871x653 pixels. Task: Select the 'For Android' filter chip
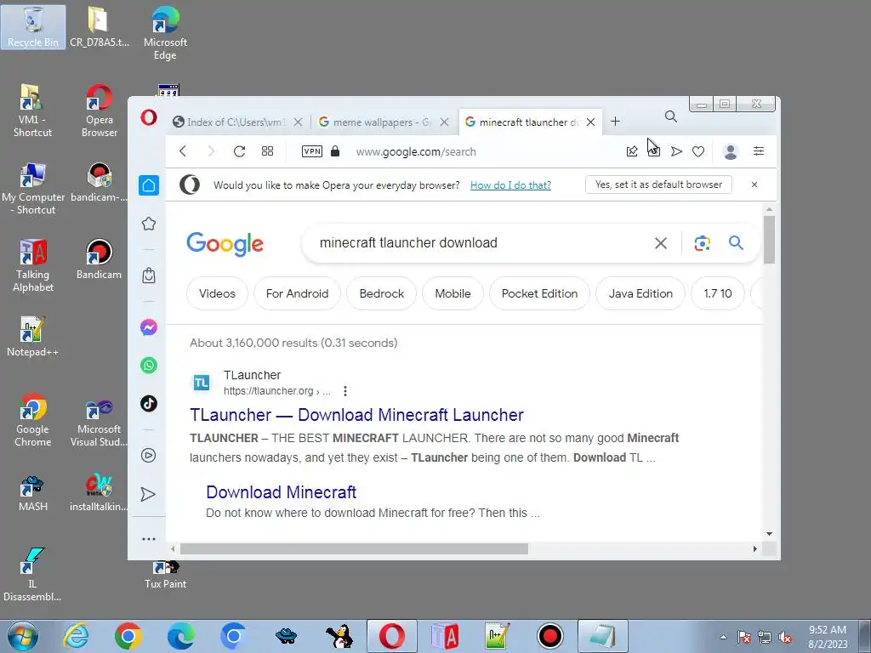click(x=297, y=293)
